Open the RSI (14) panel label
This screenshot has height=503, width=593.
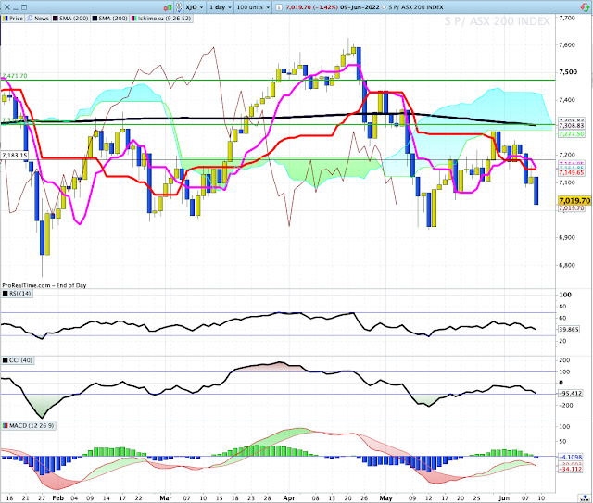coord(17,293)
